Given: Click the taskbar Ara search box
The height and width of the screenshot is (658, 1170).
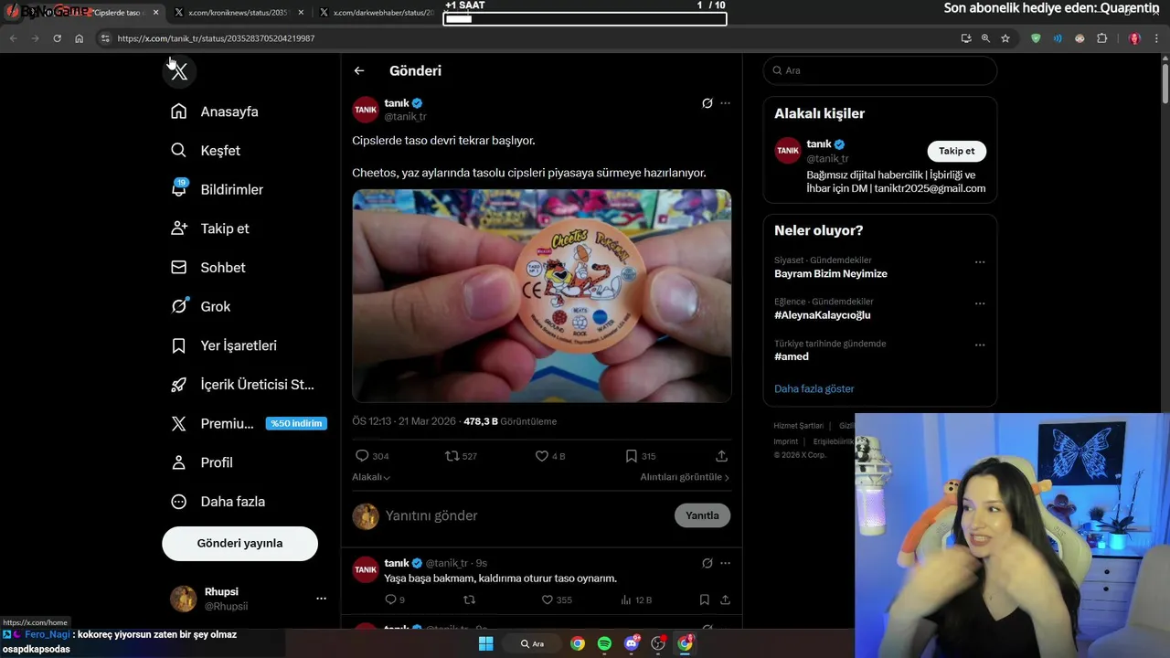Looking at the screenshot, I should [x=532, y=643].
